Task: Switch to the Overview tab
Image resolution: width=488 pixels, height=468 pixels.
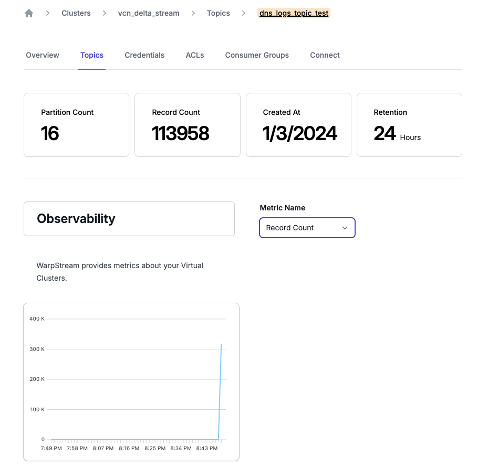Action: 43,55
